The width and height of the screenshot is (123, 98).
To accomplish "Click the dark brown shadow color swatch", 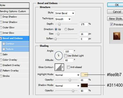I will (x=84, y=85).
